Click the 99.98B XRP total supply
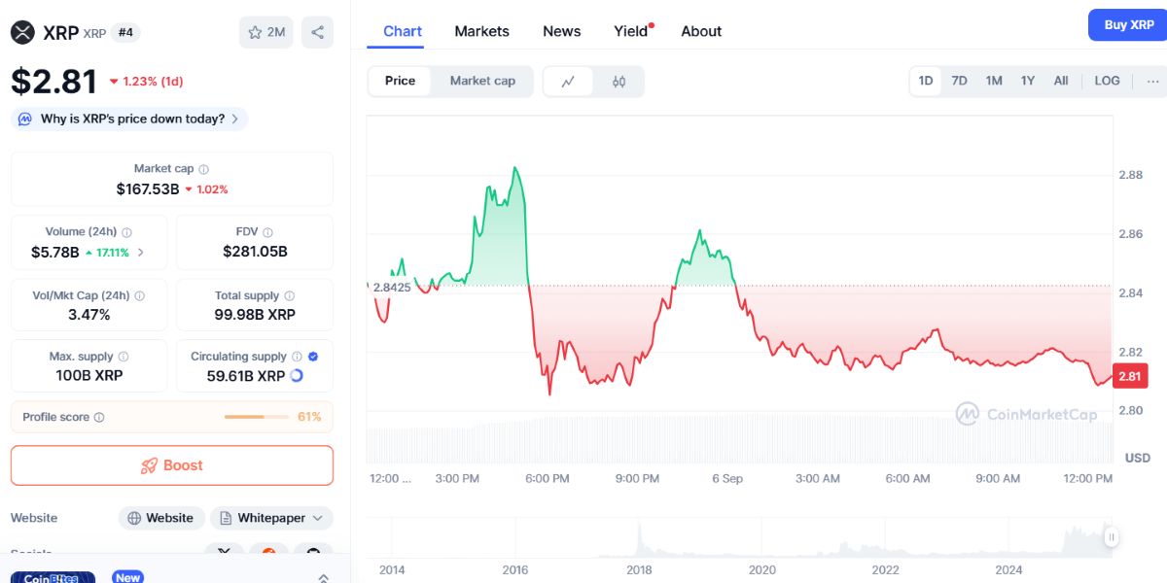 pos(255,315)
